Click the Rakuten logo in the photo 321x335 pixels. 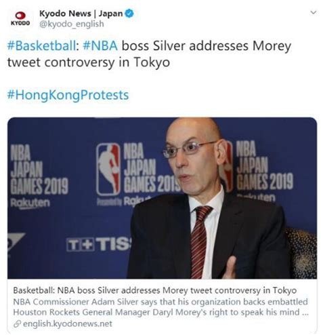point(30,203)
